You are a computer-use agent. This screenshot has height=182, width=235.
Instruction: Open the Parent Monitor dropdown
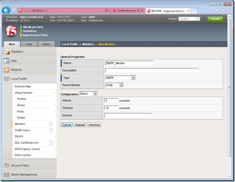tap(114, 85)
